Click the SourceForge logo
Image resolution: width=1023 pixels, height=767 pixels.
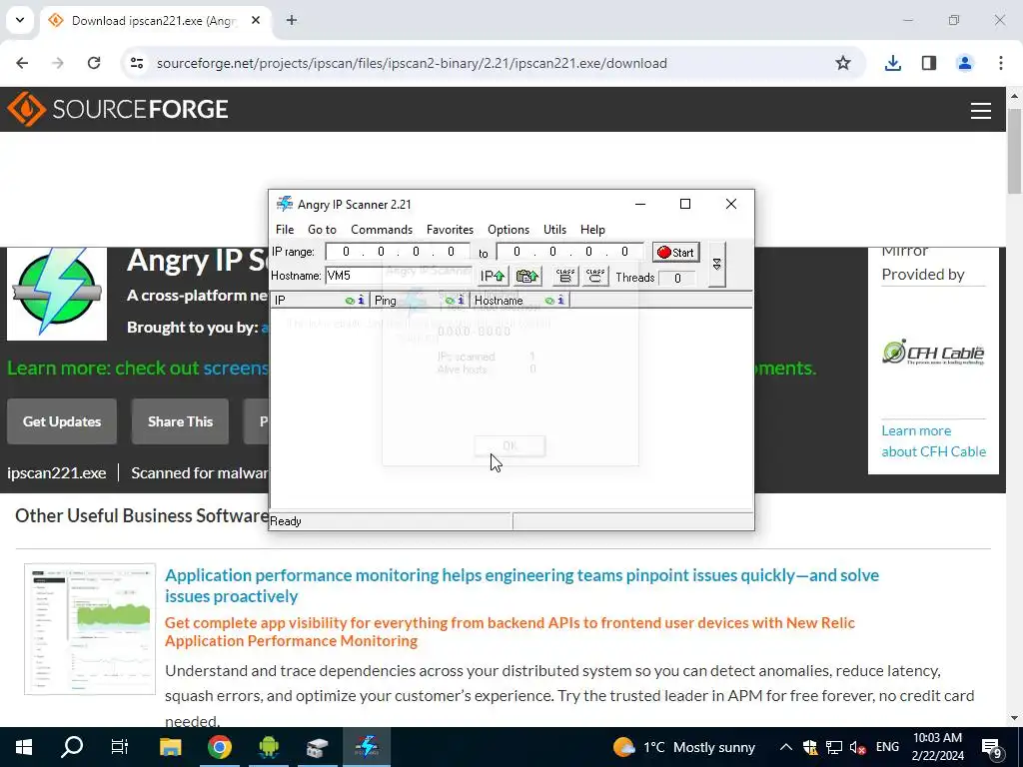(x=118, y=109)
